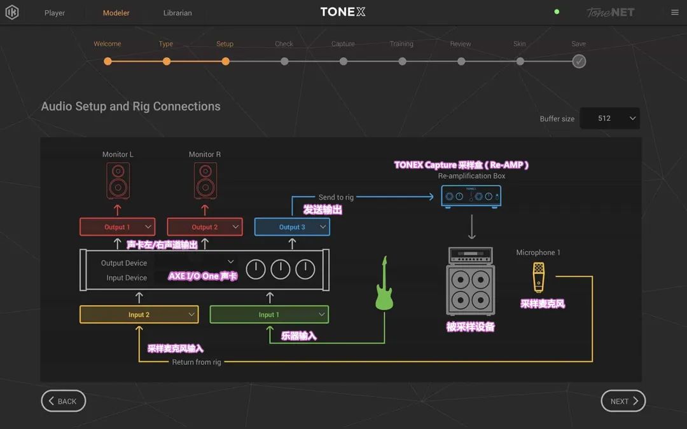Switch to the Modeler tab
The height and width of the screenshot is (429, 687).
116,13
